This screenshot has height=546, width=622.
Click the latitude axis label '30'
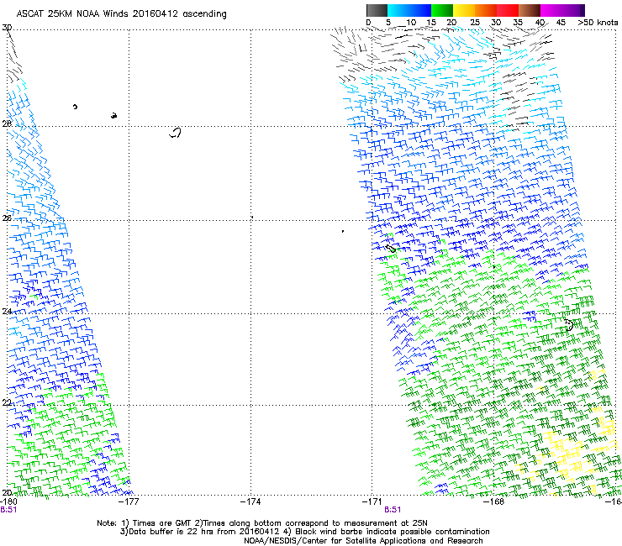coord(7,28)
